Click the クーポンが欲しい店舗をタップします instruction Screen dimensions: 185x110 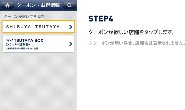click(131, 32)
